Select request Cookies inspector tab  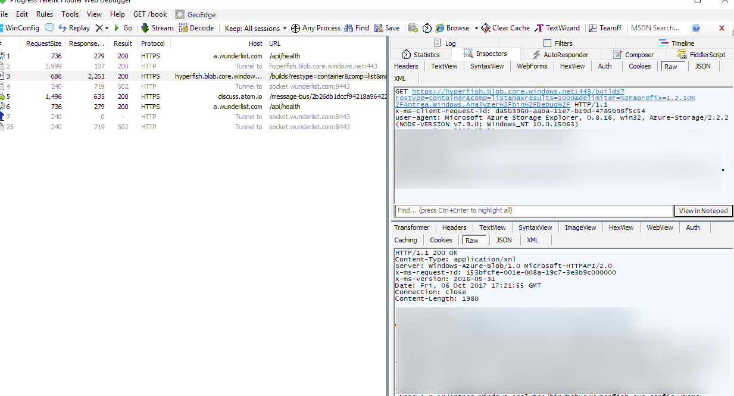639,66
